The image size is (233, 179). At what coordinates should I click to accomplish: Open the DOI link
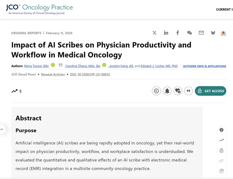[90, 74]
